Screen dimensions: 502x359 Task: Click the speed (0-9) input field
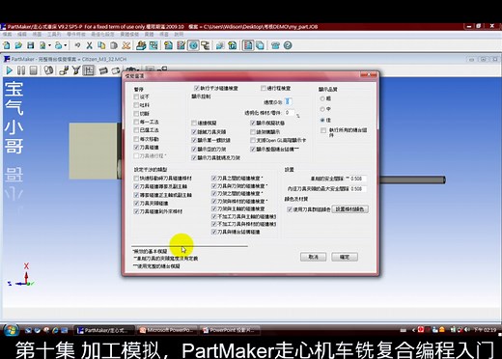[x=288, y=101]
